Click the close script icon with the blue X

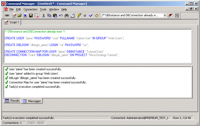point(25,16)
